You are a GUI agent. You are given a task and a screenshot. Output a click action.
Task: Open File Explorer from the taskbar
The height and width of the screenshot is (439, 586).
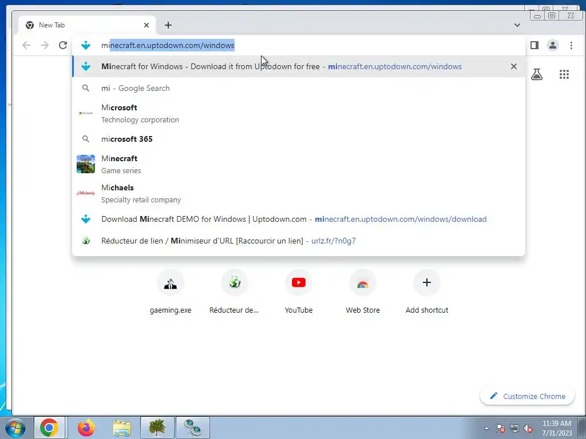(122, 428)
